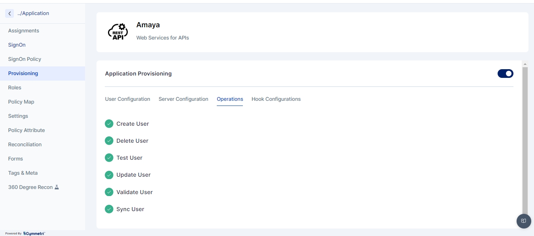
Task: Click the green check icon for Test User
Action: click(x=109, y=158)
